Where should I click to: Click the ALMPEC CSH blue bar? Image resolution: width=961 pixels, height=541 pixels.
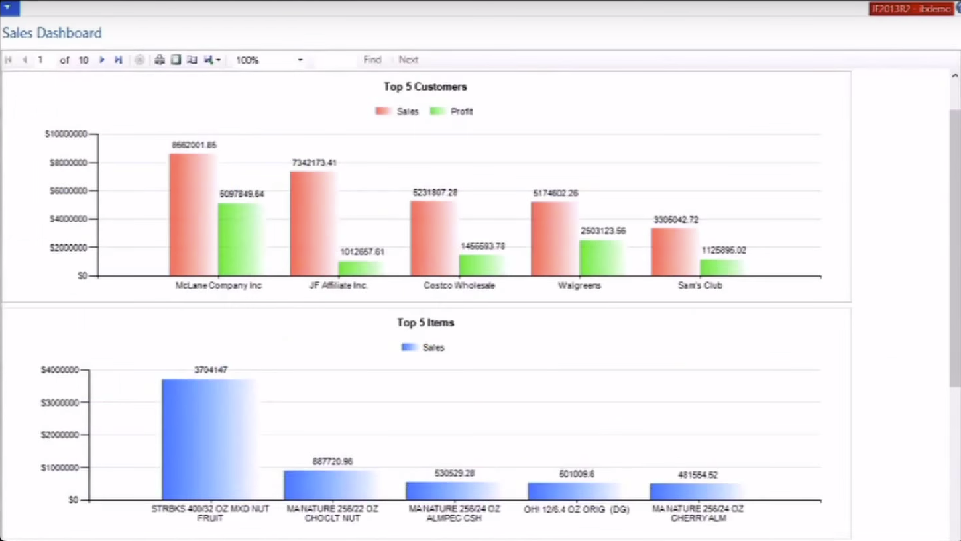coord(454,491)
